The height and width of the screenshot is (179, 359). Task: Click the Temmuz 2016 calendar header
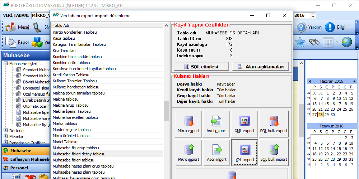(x=332, y=126)
